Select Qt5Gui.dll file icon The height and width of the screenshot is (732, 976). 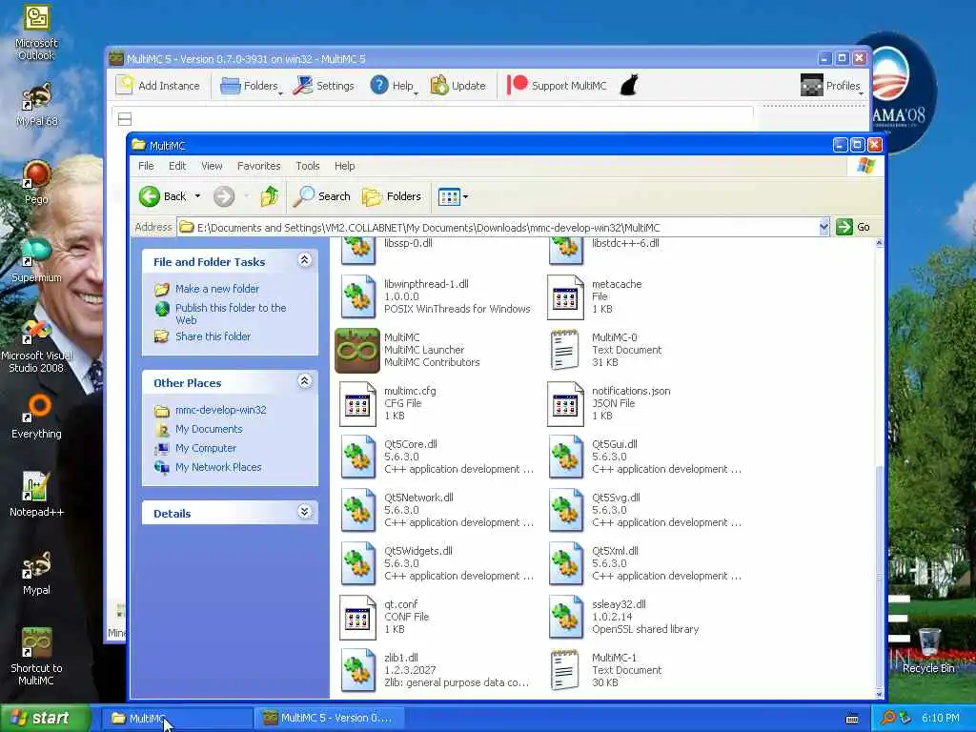click(565, 457)
